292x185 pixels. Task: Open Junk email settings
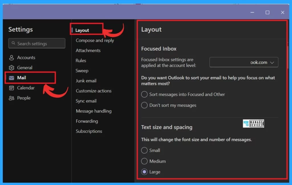[x=86, y=81]
